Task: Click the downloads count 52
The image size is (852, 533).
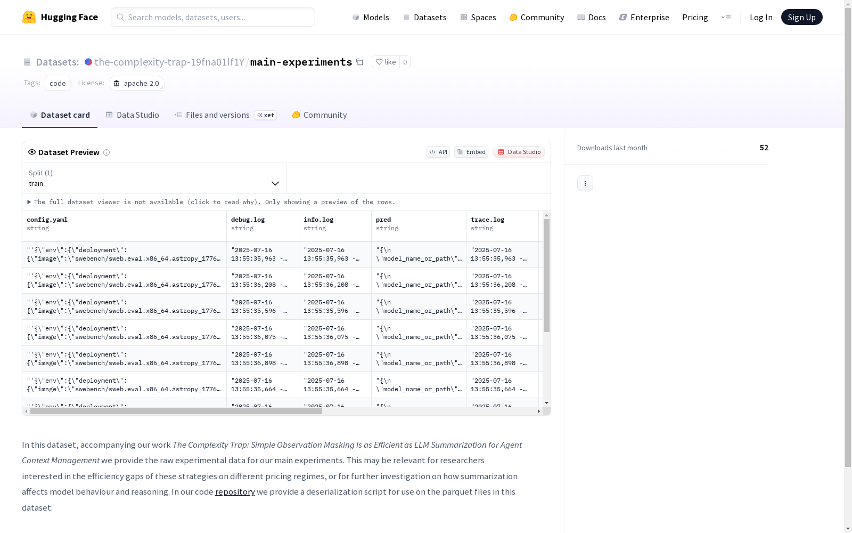Action: pos(764,148)
